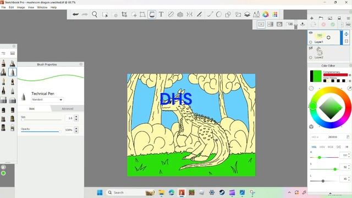Switch to Basic brush properties tab
The image size is (352, 198).
(x=32, y=109)
